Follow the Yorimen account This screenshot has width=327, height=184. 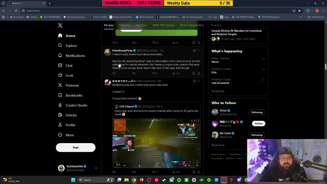[259, 123]
